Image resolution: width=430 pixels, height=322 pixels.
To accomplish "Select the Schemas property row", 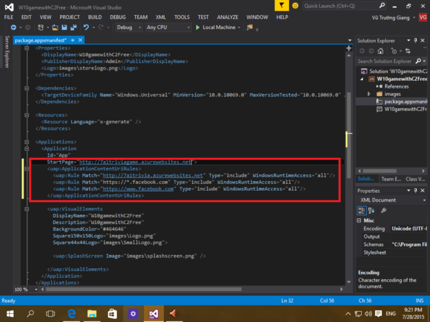I will tap(392, 244).
